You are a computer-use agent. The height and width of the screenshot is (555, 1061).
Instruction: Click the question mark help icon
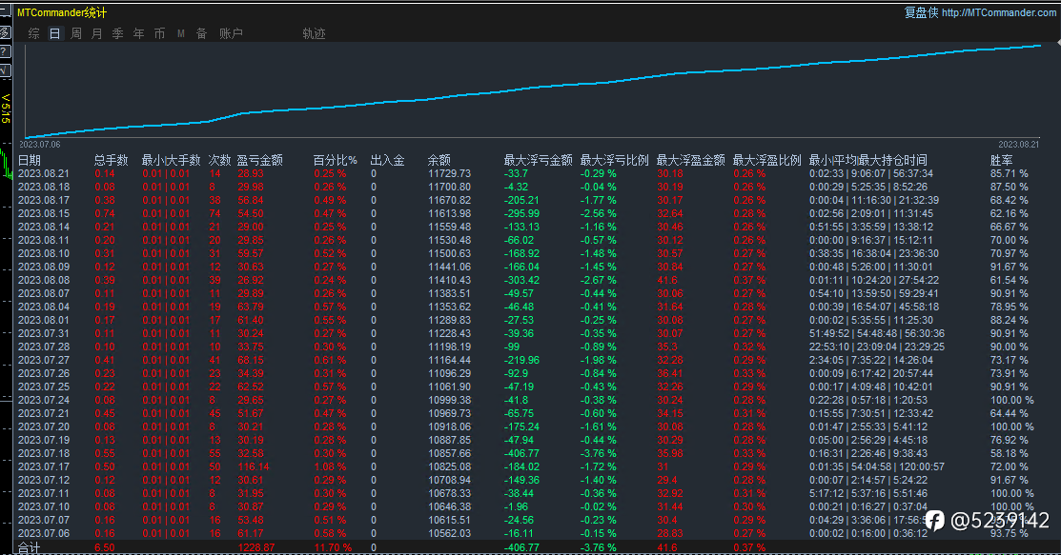tap(5, 51)
